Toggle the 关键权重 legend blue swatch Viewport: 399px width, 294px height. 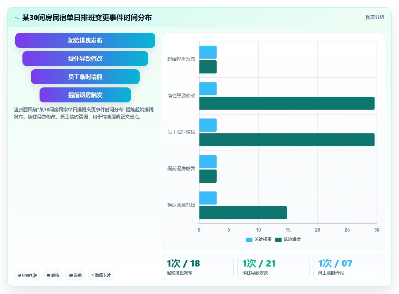click(x=249, y=239)
